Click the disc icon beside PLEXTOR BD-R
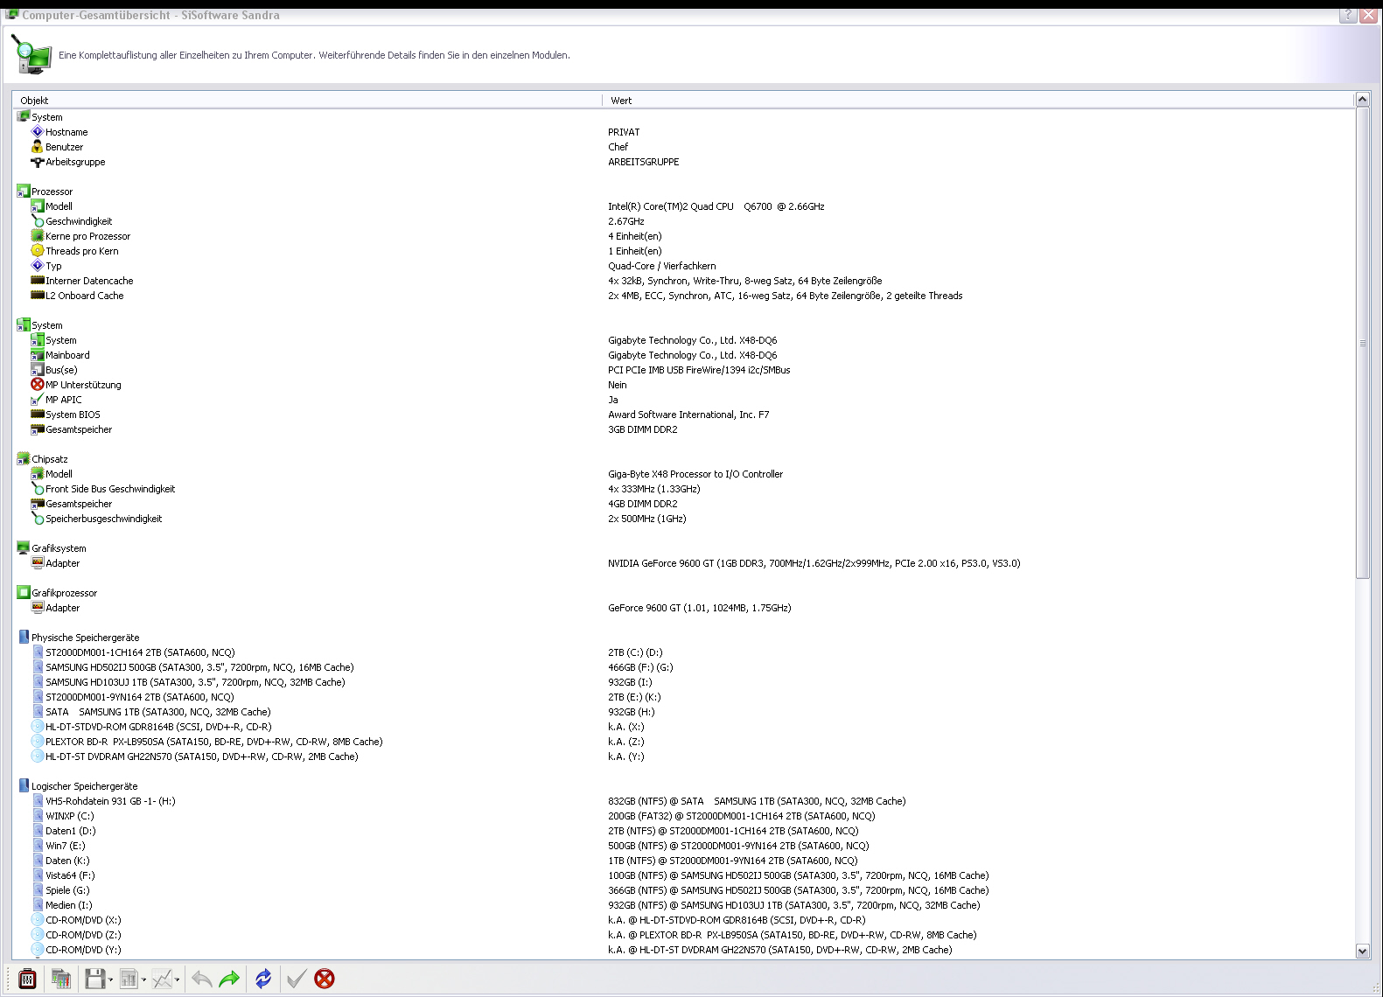 [38, 742]
